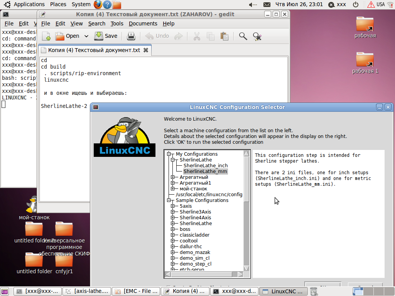Open the gedit Tools menu
The image size is (395, 296).
point(117,24)
